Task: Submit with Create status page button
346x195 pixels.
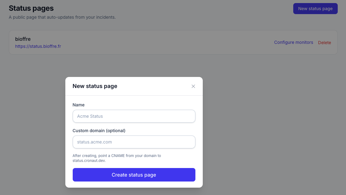Action: pos(134,175)
